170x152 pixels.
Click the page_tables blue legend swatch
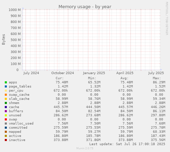(6, 86)
